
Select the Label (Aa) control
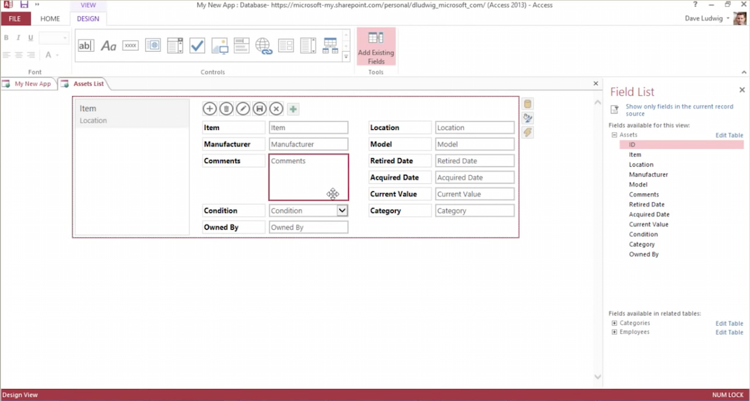click(109, 45)
